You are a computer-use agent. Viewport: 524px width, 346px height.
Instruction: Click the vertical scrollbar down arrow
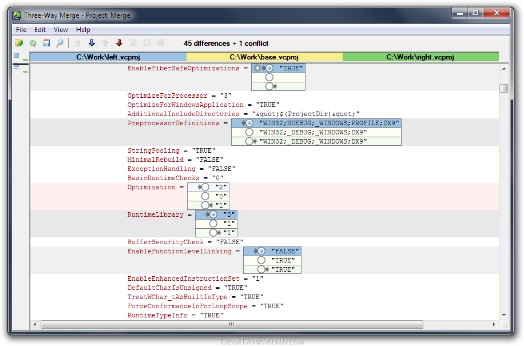pyautogui.click(x=504, y=315)
